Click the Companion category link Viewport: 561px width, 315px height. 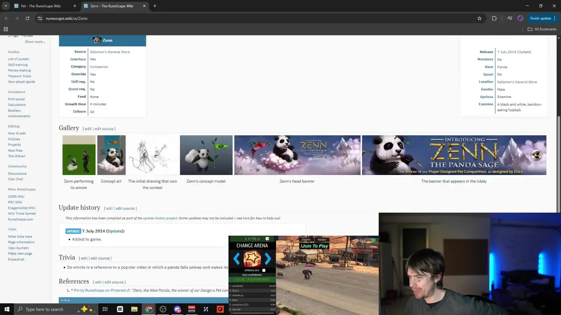[99, 66]
